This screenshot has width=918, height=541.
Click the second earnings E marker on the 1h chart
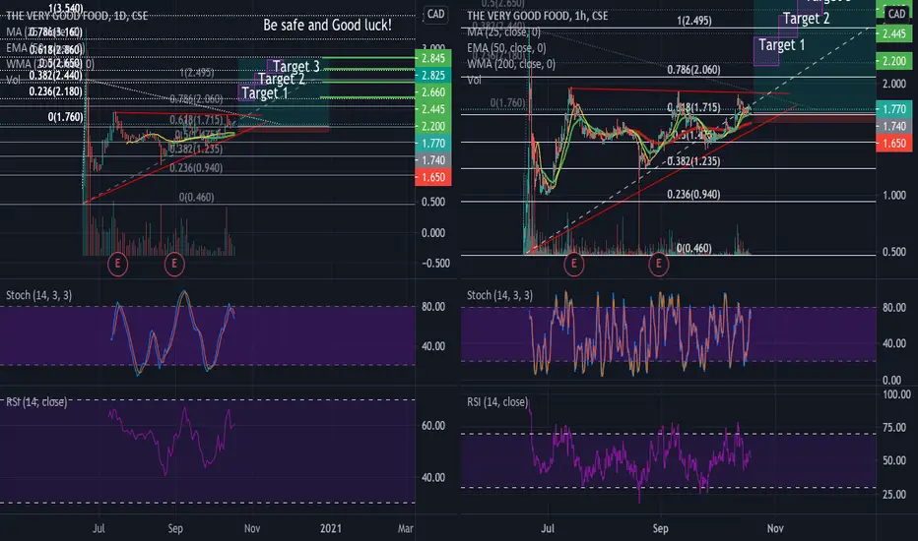pos(659,264)
